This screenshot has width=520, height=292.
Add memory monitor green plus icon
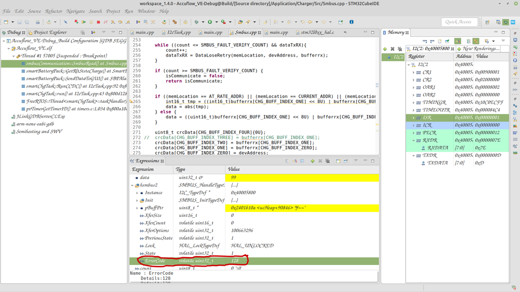[x=385, y=49]
